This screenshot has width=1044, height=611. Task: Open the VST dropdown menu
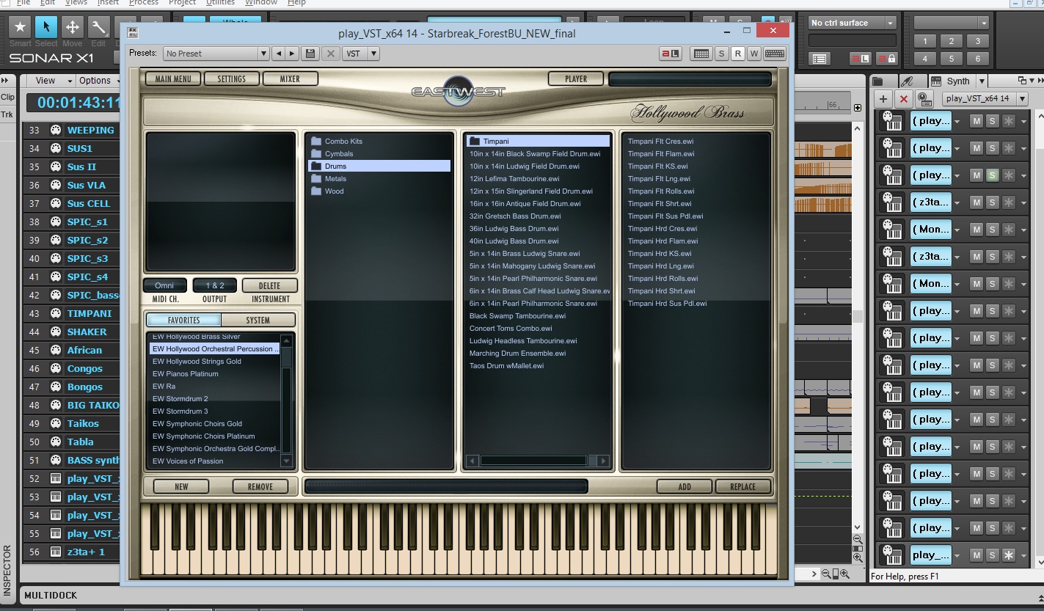361,54
